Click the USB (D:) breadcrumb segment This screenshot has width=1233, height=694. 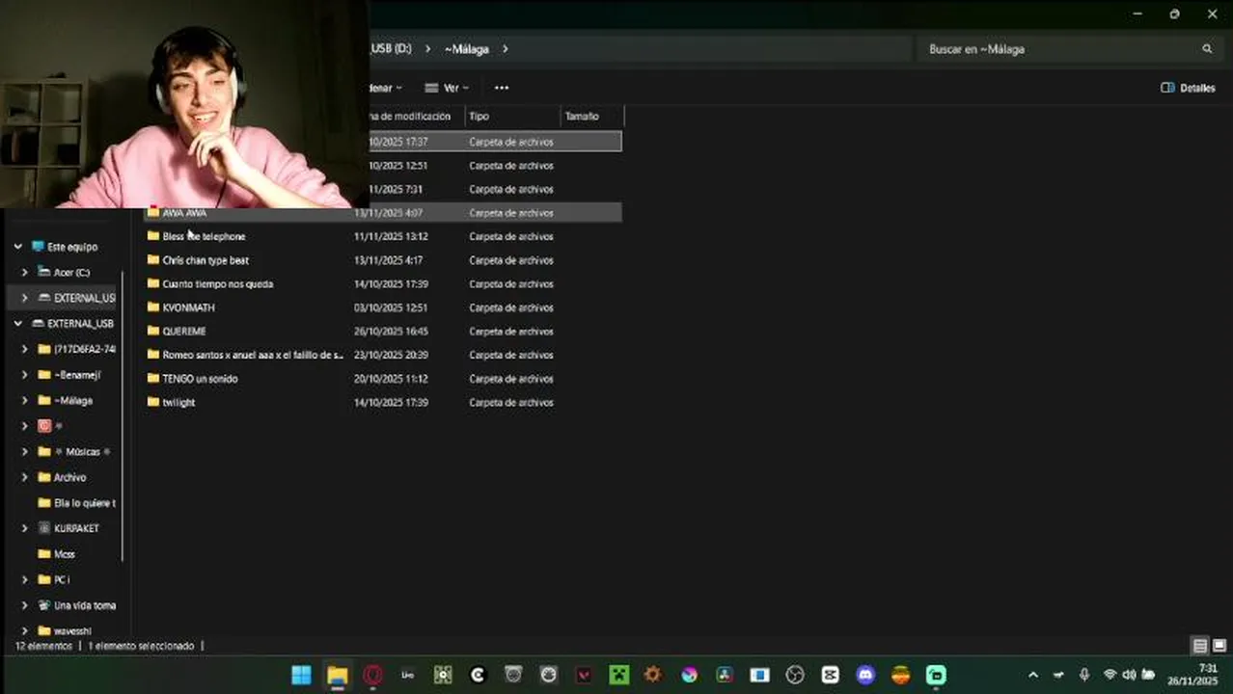click(x=391, y=48)
